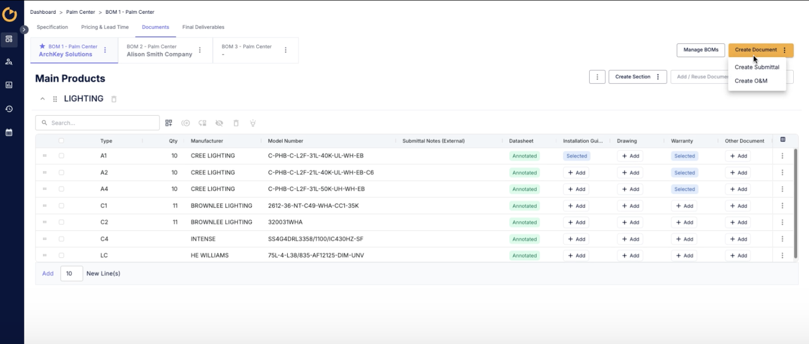Image resolution: width=809 pixels, height=344 pixels.
Task: Open the Create Document dropdown dots
Action: point(785,50)
